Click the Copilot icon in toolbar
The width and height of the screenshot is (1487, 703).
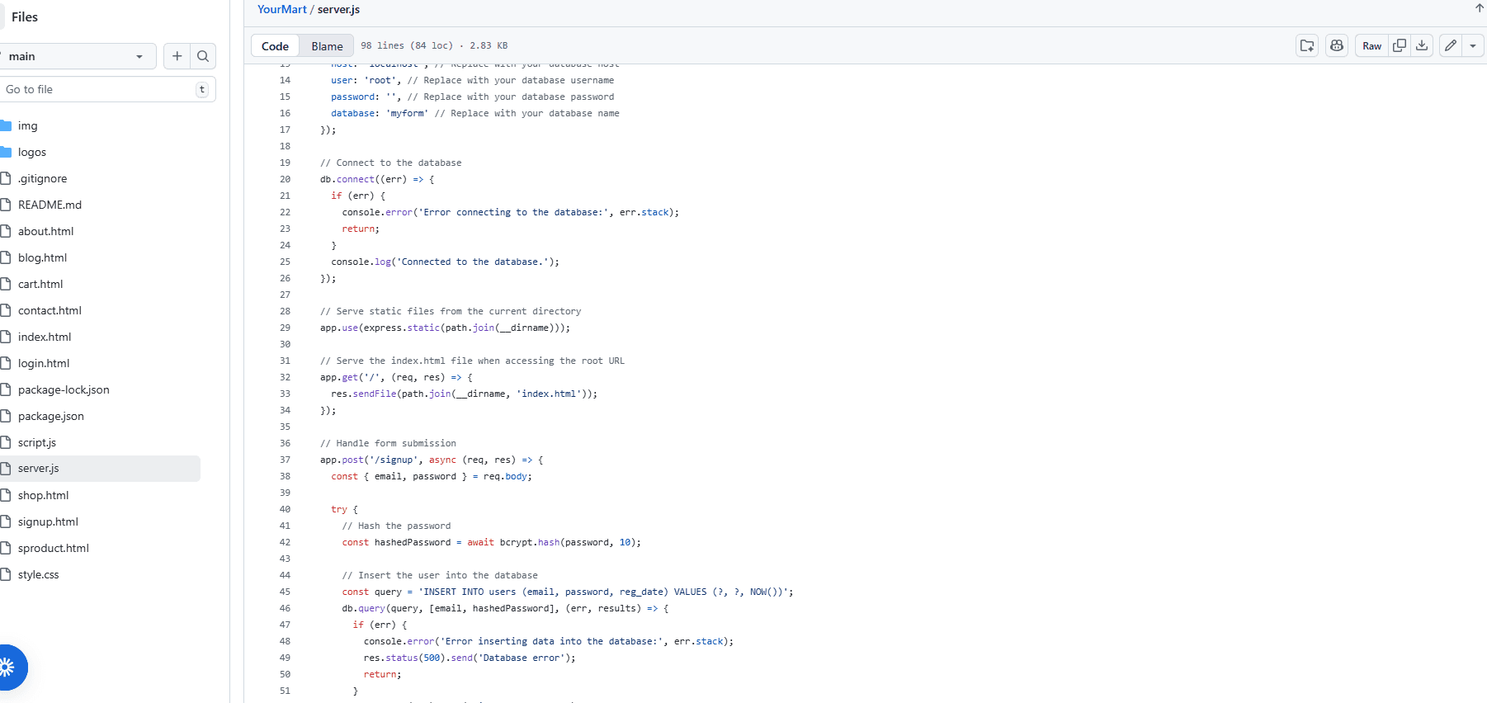coord(1337,46)
